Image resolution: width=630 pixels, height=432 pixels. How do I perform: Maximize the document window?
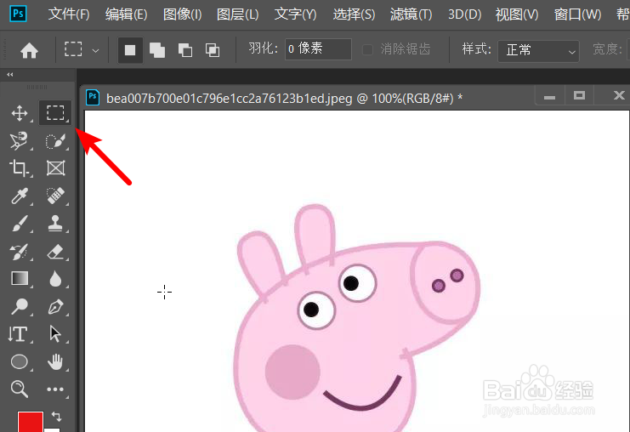pyautogui.click(x=579, y=95)
